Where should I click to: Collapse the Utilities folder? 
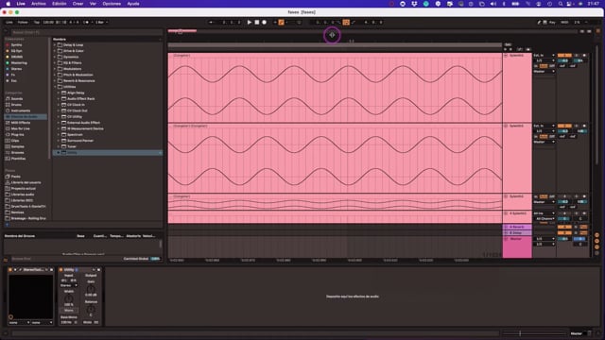(x=55, y=87)
